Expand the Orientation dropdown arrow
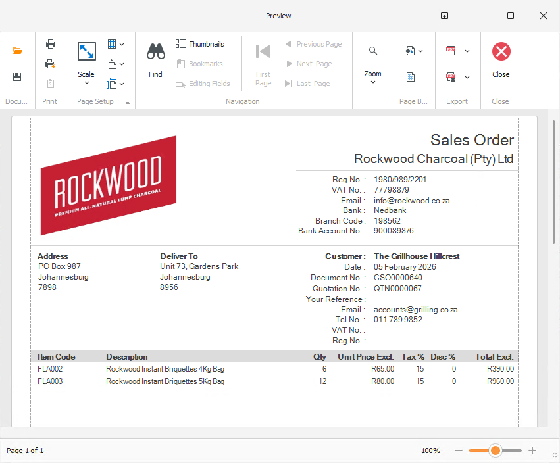This screenshot has width=560, height=463. point(122,64)
